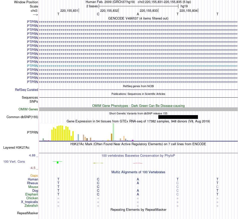
Task: Select the Rhesus alignment row label
Action: (x=33, y=183)
